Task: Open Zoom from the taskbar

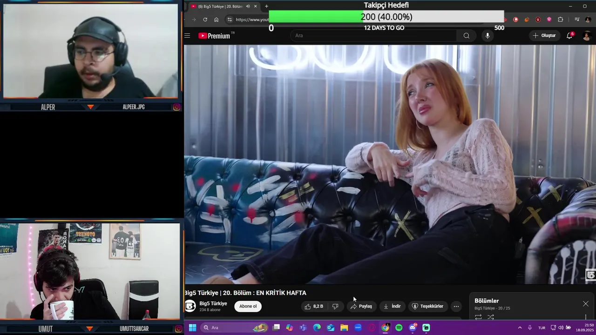Action: (x=358, y=328)
